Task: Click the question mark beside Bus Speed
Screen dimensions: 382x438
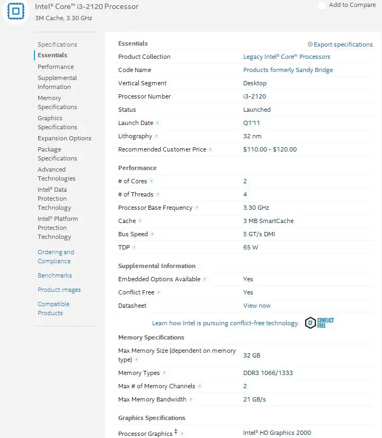Action: pyautogui.click(x=152, y=234)
